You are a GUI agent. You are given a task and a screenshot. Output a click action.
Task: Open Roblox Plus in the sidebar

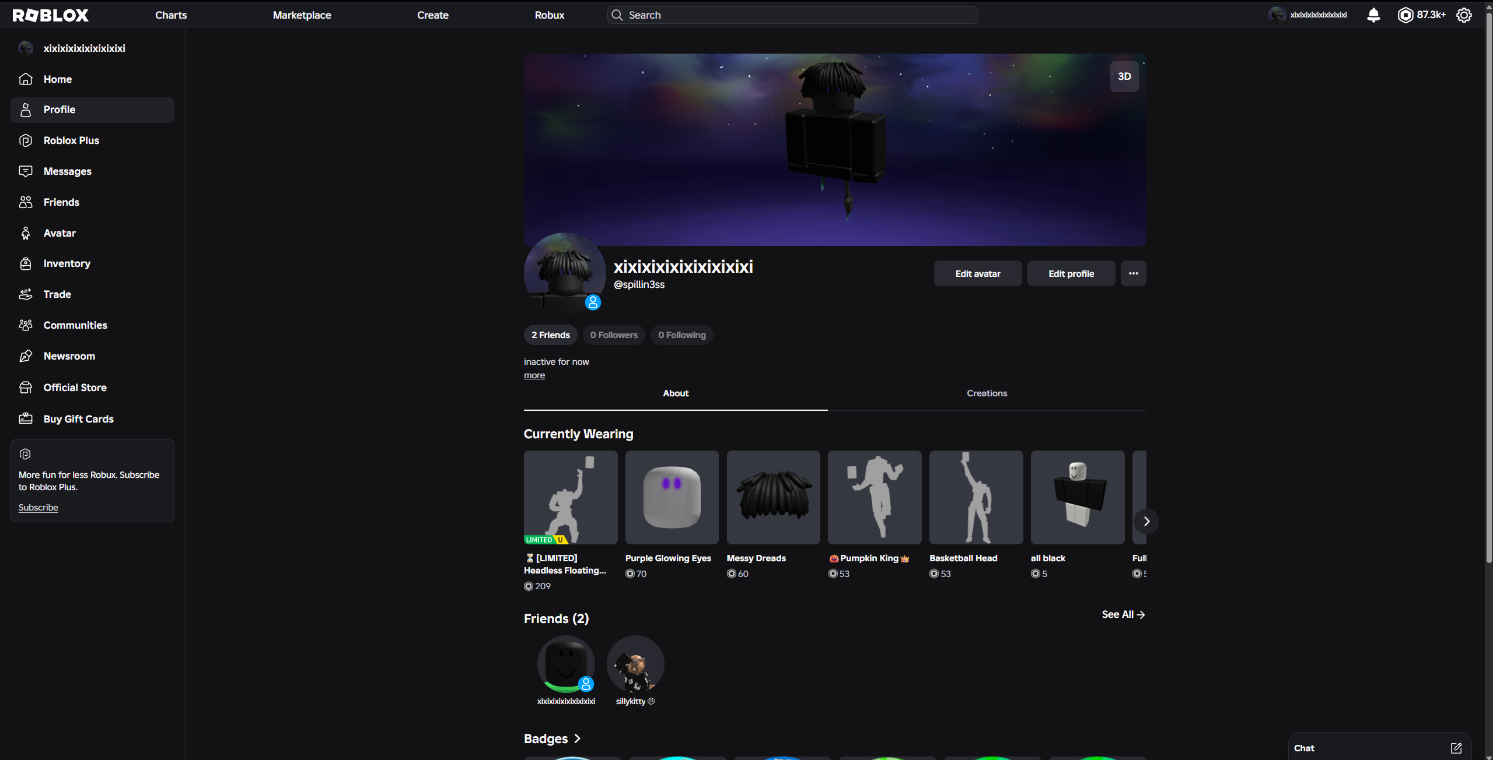tap(92, 140)
